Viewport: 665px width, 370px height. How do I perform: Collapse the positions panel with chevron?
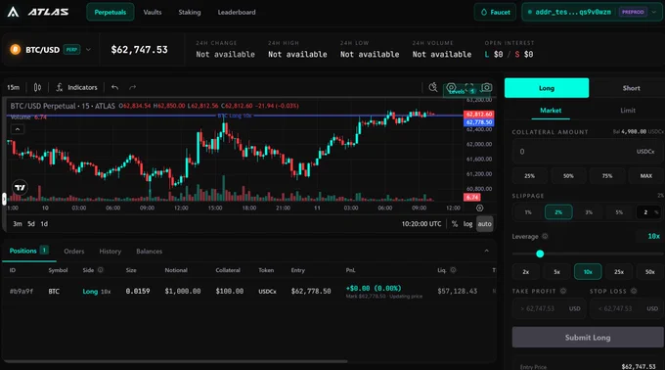[486, 251]
